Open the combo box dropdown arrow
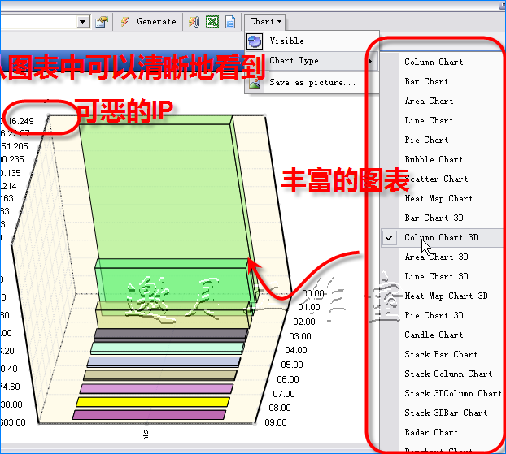 (83, 22)
